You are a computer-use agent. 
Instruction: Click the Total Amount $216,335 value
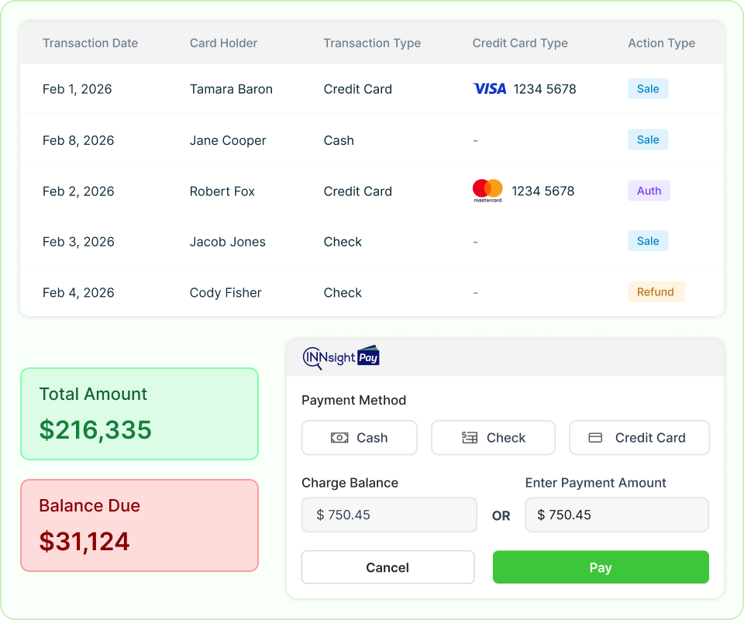95,430
